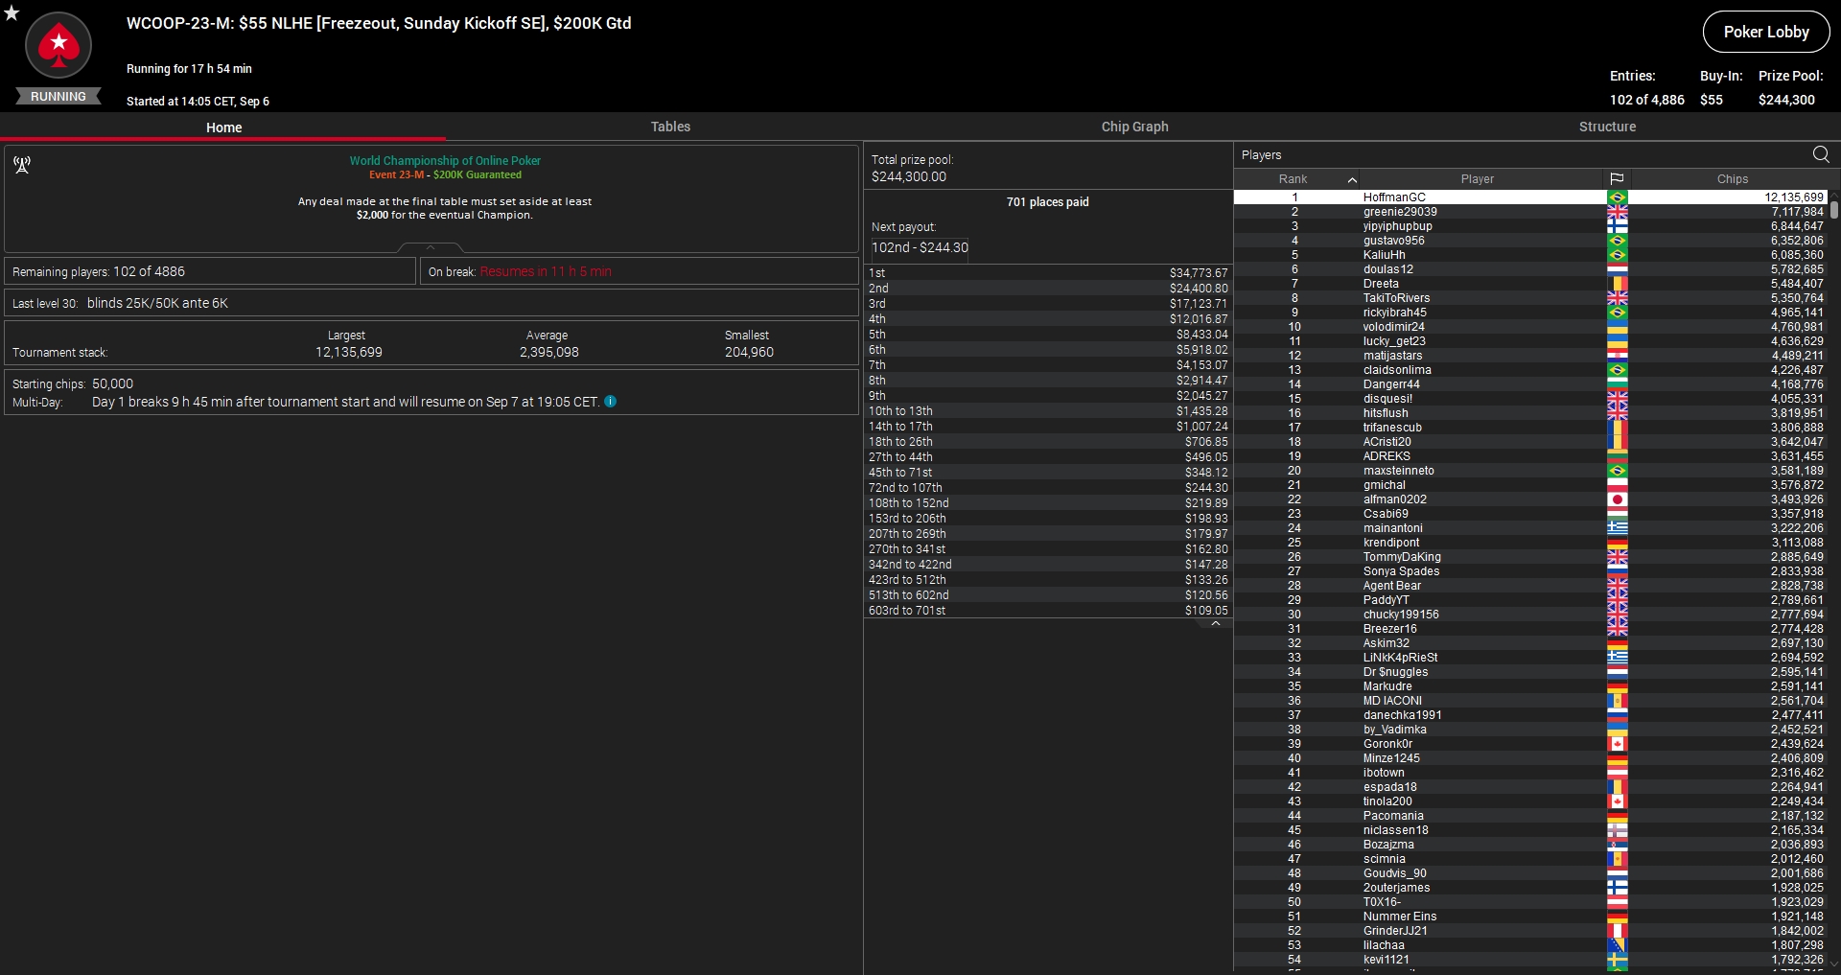
Task: Click the Ukraine flag next to volodimir24
Action: click(1617, 327)
